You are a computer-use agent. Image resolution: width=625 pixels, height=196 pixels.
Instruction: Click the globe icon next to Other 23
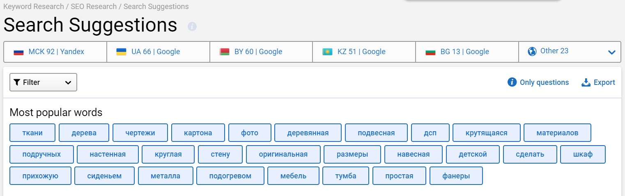(x=532, y=52)
